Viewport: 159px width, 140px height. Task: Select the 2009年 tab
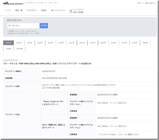pos(145,43)
